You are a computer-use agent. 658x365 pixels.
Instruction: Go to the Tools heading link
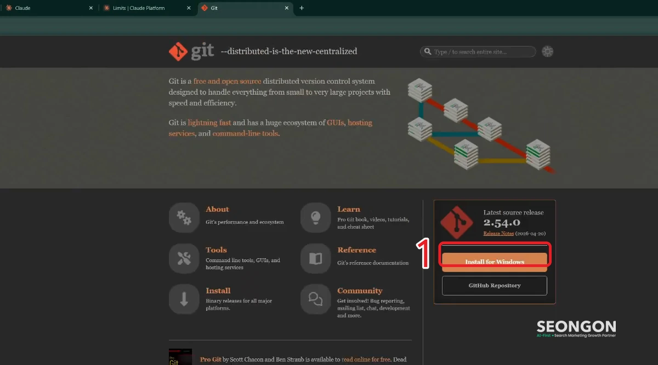click(216, 250)
